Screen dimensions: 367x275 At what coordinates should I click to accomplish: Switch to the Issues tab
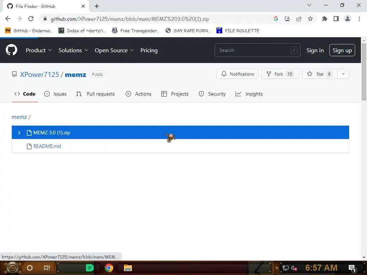(55, 94)
